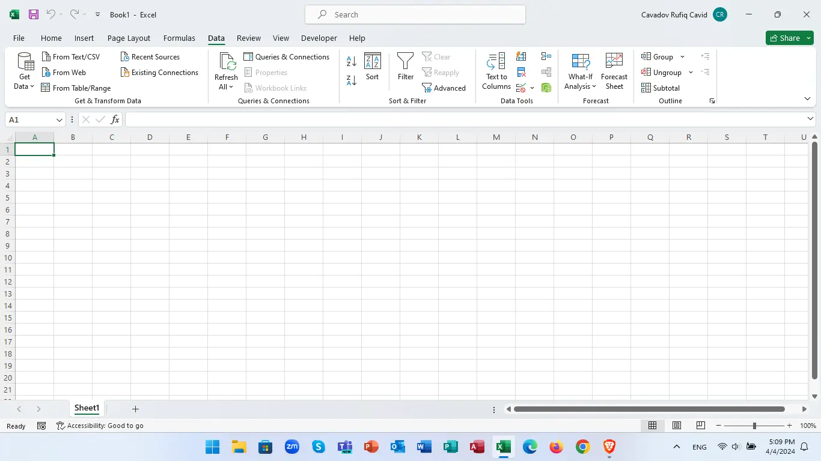Viewport: 821px width, 461px height.
Task: Switch to the Insert tab
Action: tap(84, 38)
